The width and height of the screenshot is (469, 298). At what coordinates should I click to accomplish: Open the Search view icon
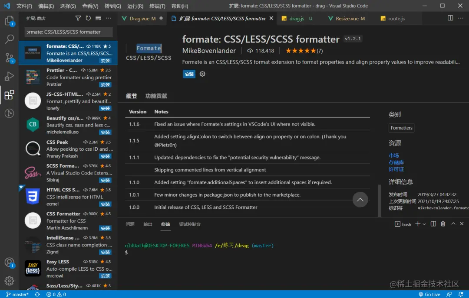click(x=9, y=39)
